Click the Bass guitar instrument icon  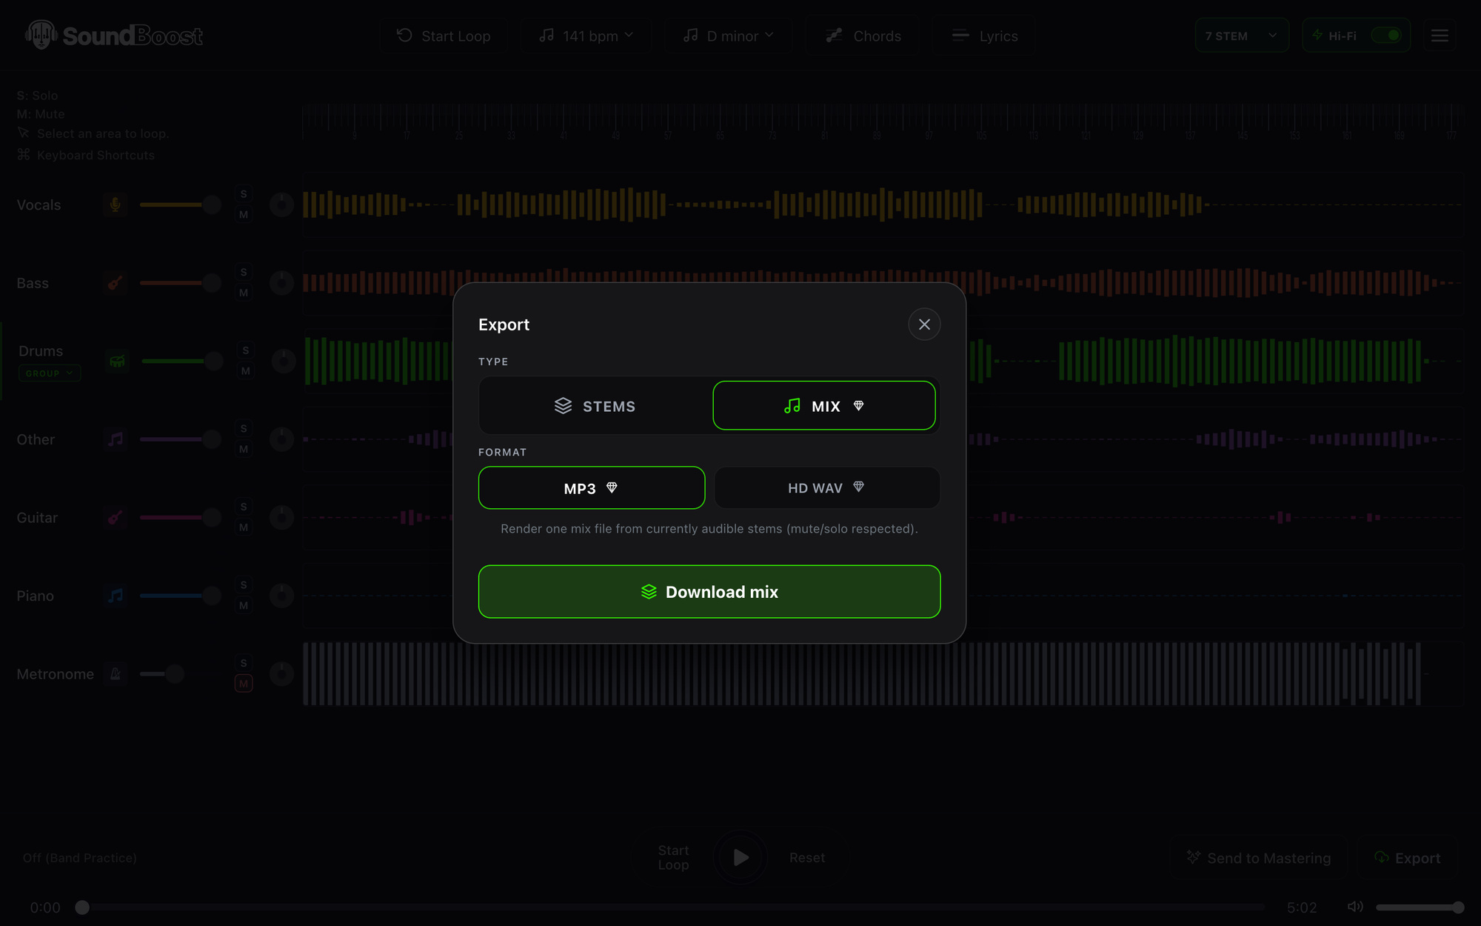click(116, 283)
